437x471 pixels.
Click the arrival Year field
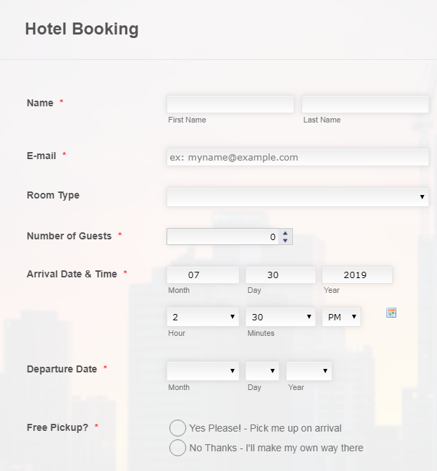pyautogui.click(x=357, y=275)
